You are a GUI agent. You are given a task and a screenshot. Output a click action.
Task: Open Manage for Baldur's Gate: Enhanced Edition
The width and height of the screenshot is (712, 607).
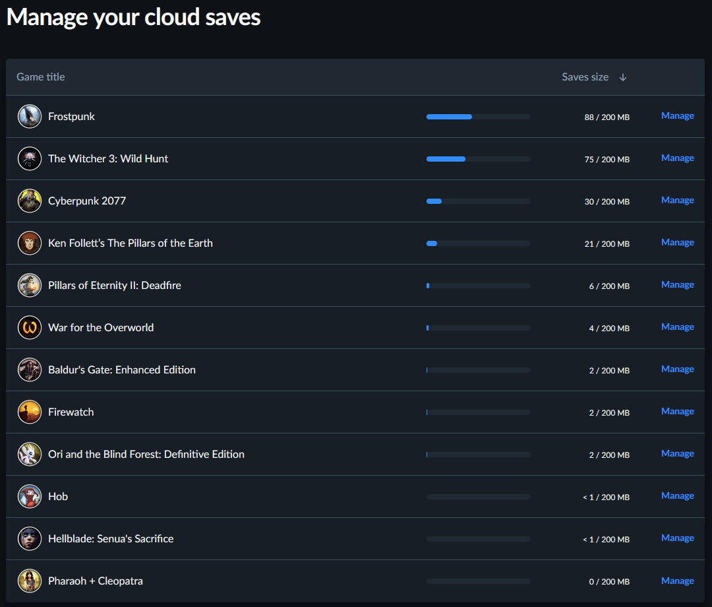tap(677, 369)
